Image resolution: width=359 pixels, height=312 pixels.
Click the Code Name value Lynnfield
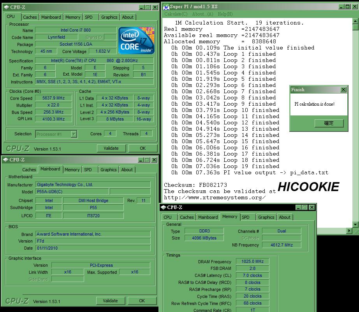pyautogui.click(x=56, y=37)
